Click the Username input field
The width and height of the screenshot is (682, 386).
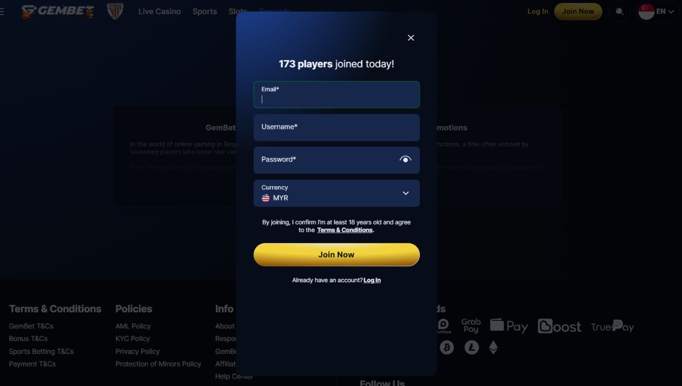click(336, 127)
